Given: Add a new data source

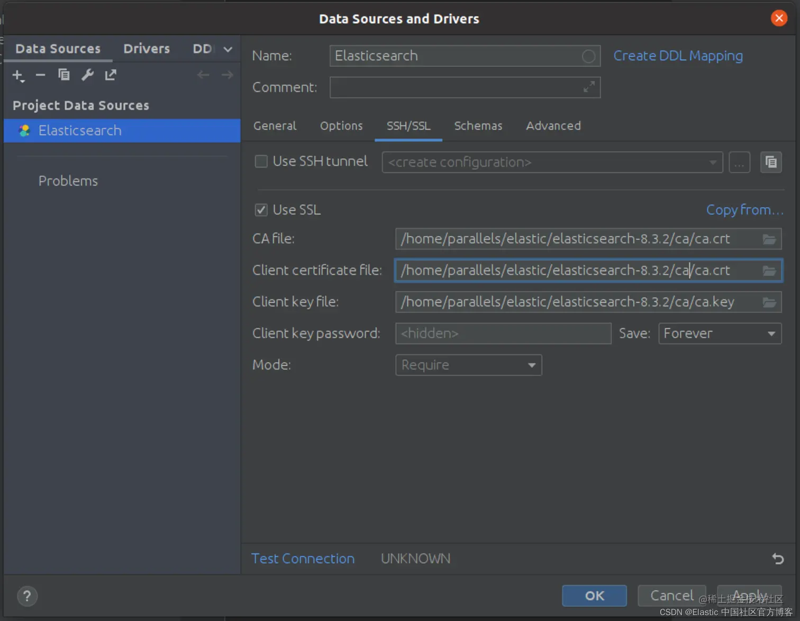Looking at the screenshot, I should [17, 75].
